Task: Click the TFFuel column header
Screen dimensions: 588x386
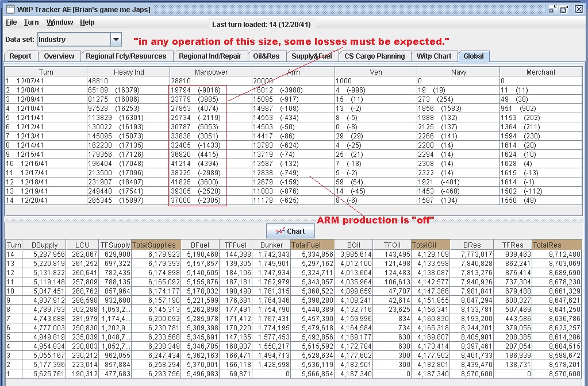Action: (x=236, y=245)
